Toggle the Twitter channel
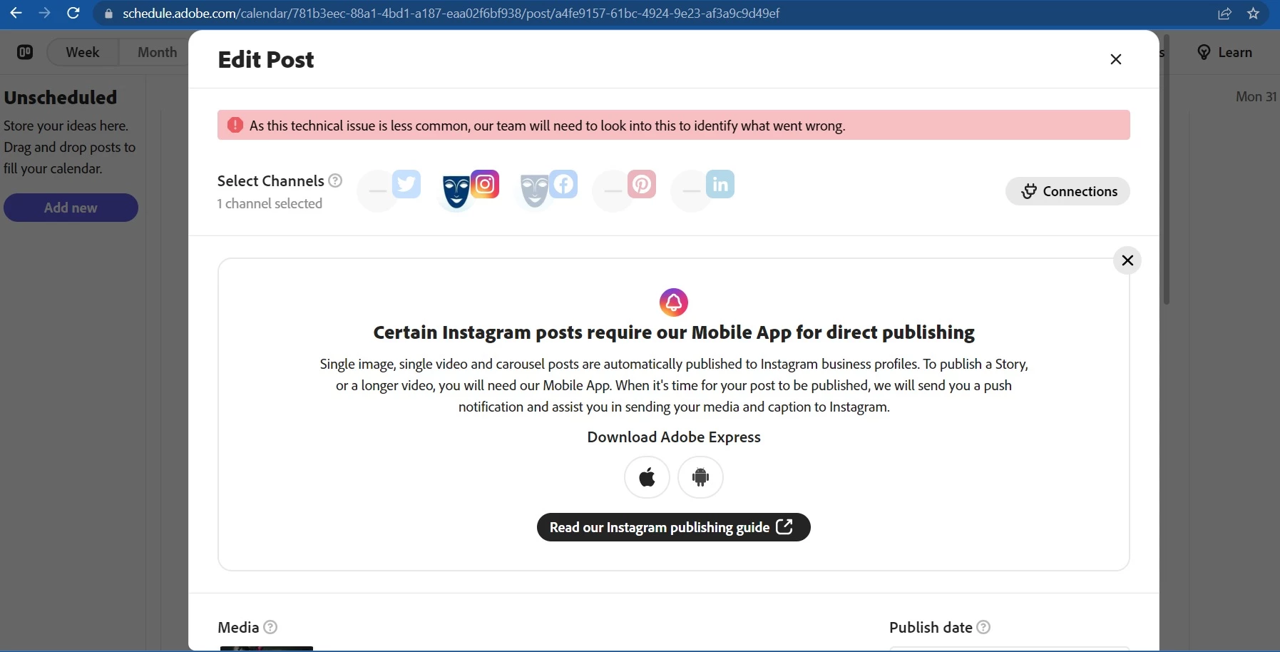This screenshot has width=1280, height=652. tap(389, 190)
